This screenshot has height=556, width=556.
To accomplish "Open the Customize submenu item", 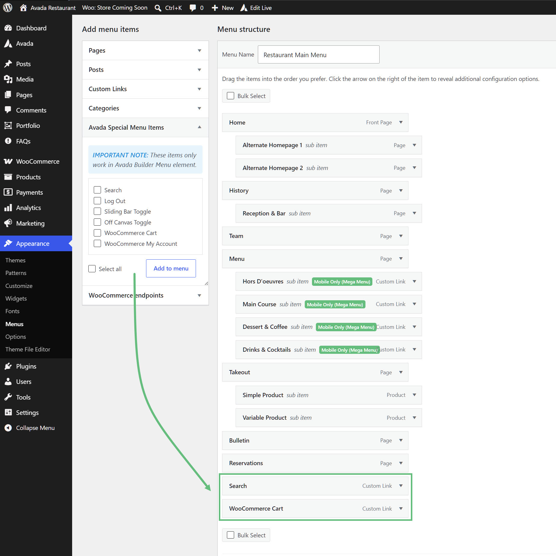I will tap(19, 286).
